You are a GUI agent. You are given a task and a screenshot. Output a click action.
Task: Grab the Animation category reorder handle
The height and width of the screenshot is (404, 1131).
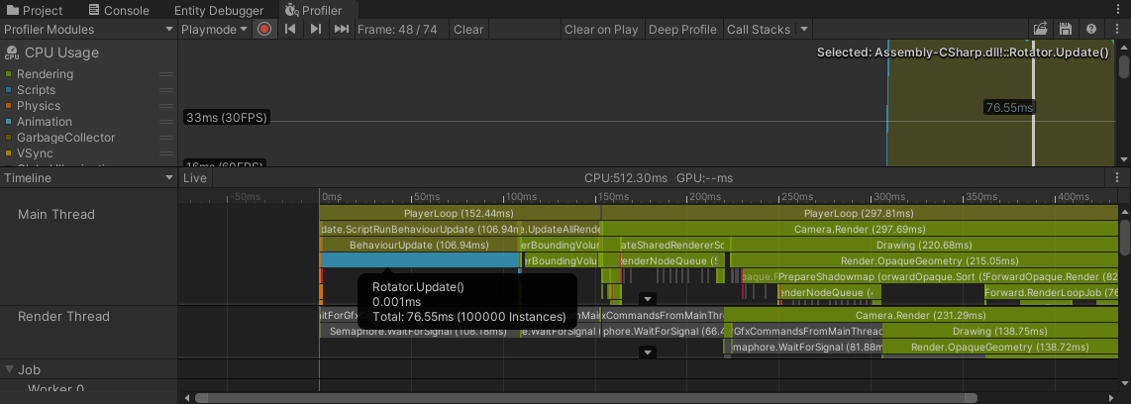166,122
